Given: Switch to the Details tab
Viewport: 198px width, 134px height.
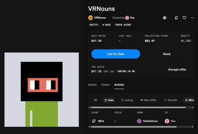Looking at the screenshot, I should coord(92,85).
